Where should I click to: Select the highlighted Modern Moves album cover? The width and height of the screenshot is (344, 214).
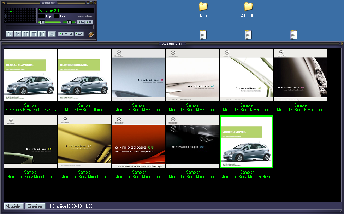(247, 142)
